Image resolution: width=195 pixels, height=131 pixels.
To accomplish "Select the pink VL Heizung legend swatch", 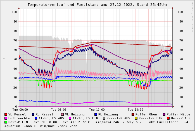I will 62,114.
